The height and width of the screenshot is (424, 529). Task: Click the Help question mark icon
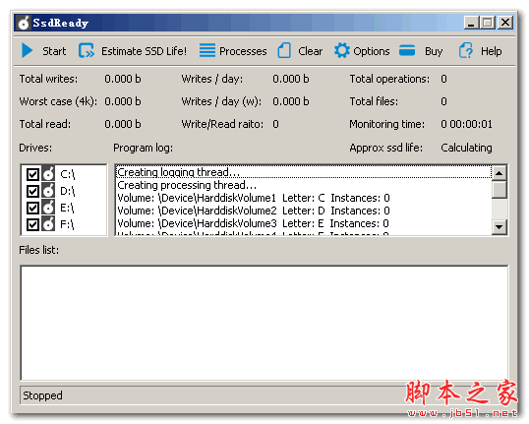coord(466,50)
